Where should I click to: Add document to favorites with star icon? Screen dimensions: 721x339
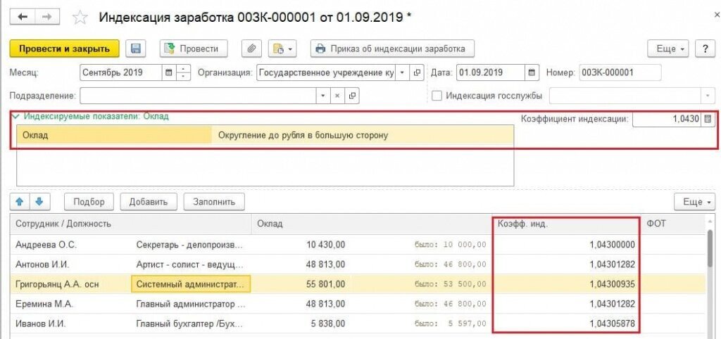click(x=80, y=17)
